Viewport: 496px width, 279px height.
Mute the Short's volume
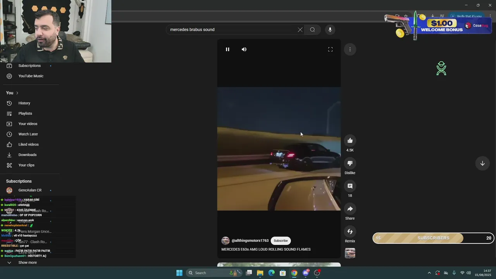[x=244, y=49]
